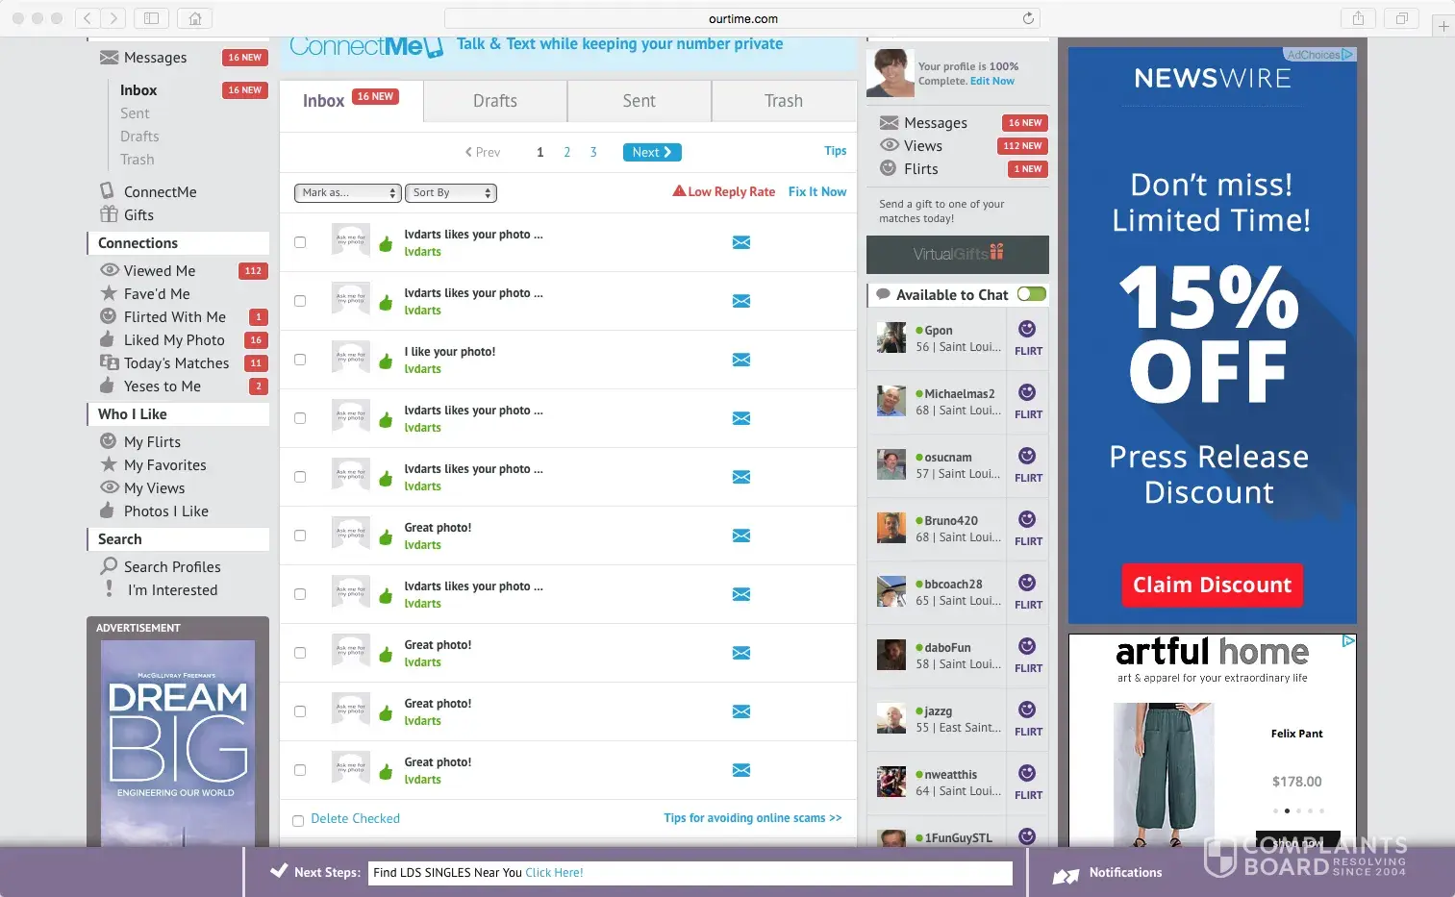Open ConnectMe in the left sidebar
1455x897 pixels.
click(160, 191)
